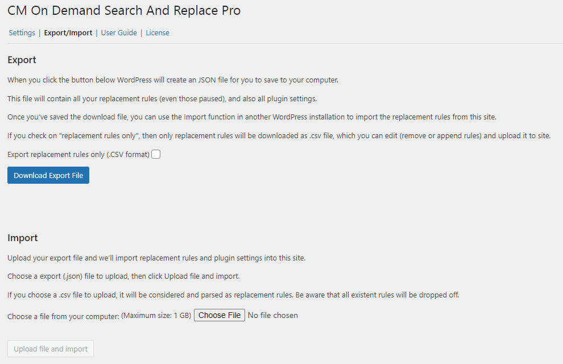
Task: Click the '.CSV format' checkbox label text
Action: [x=78, y=154]
